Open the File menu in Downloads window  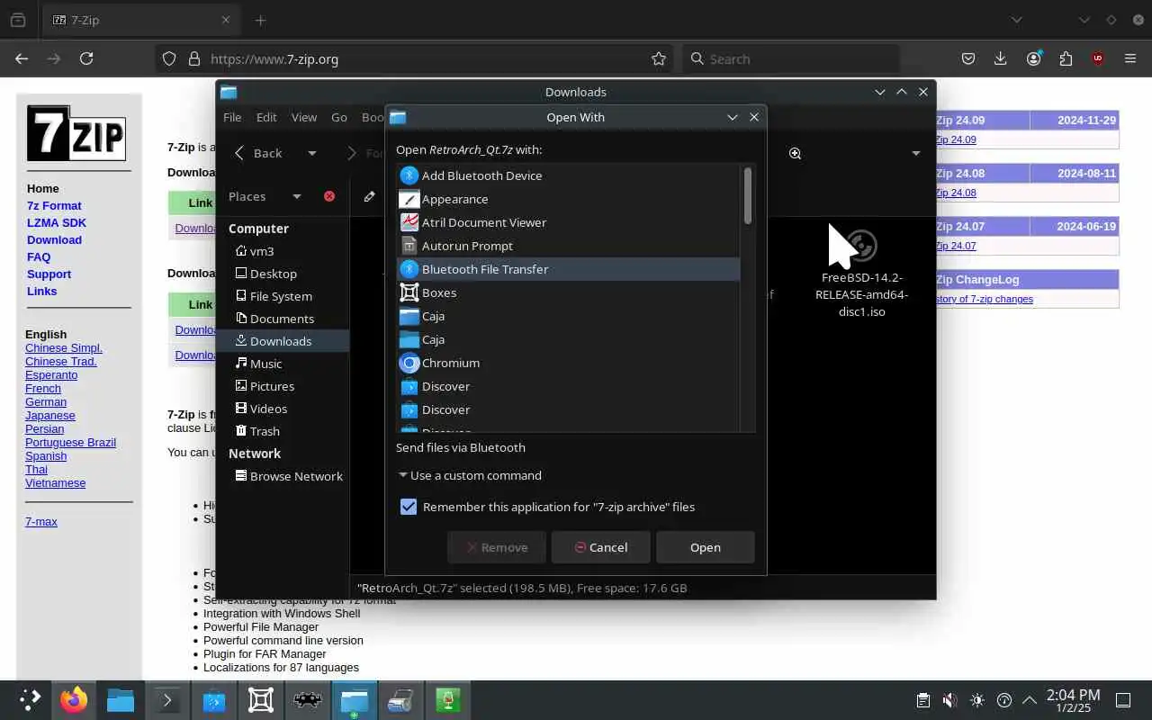232,117
